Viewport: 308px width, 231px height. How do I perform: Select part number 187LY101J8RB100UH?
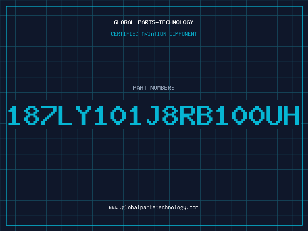click(154, 115)
